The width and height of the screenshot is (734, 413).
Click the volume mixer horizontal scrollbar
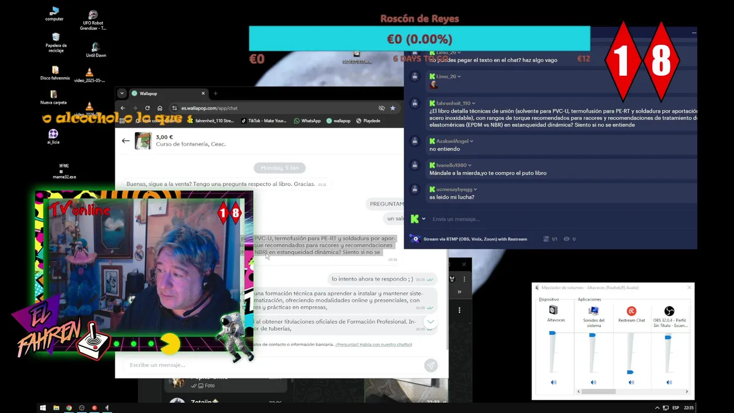[x=599, y=392]
